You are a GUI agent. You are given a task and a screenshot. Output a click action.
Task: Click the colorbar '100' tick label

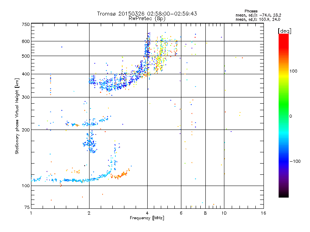(x=293, y=71)
